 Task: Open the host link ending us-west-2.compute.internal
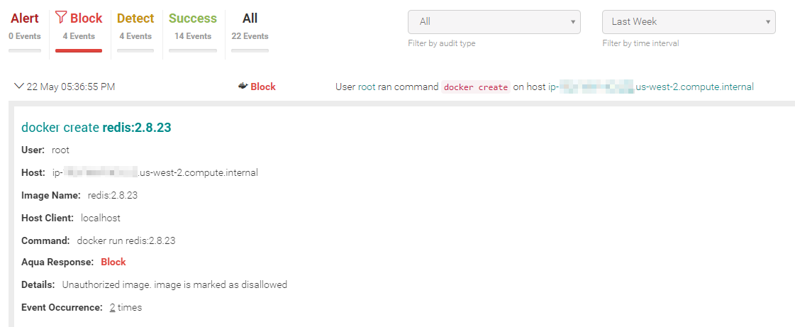(651, 87)
